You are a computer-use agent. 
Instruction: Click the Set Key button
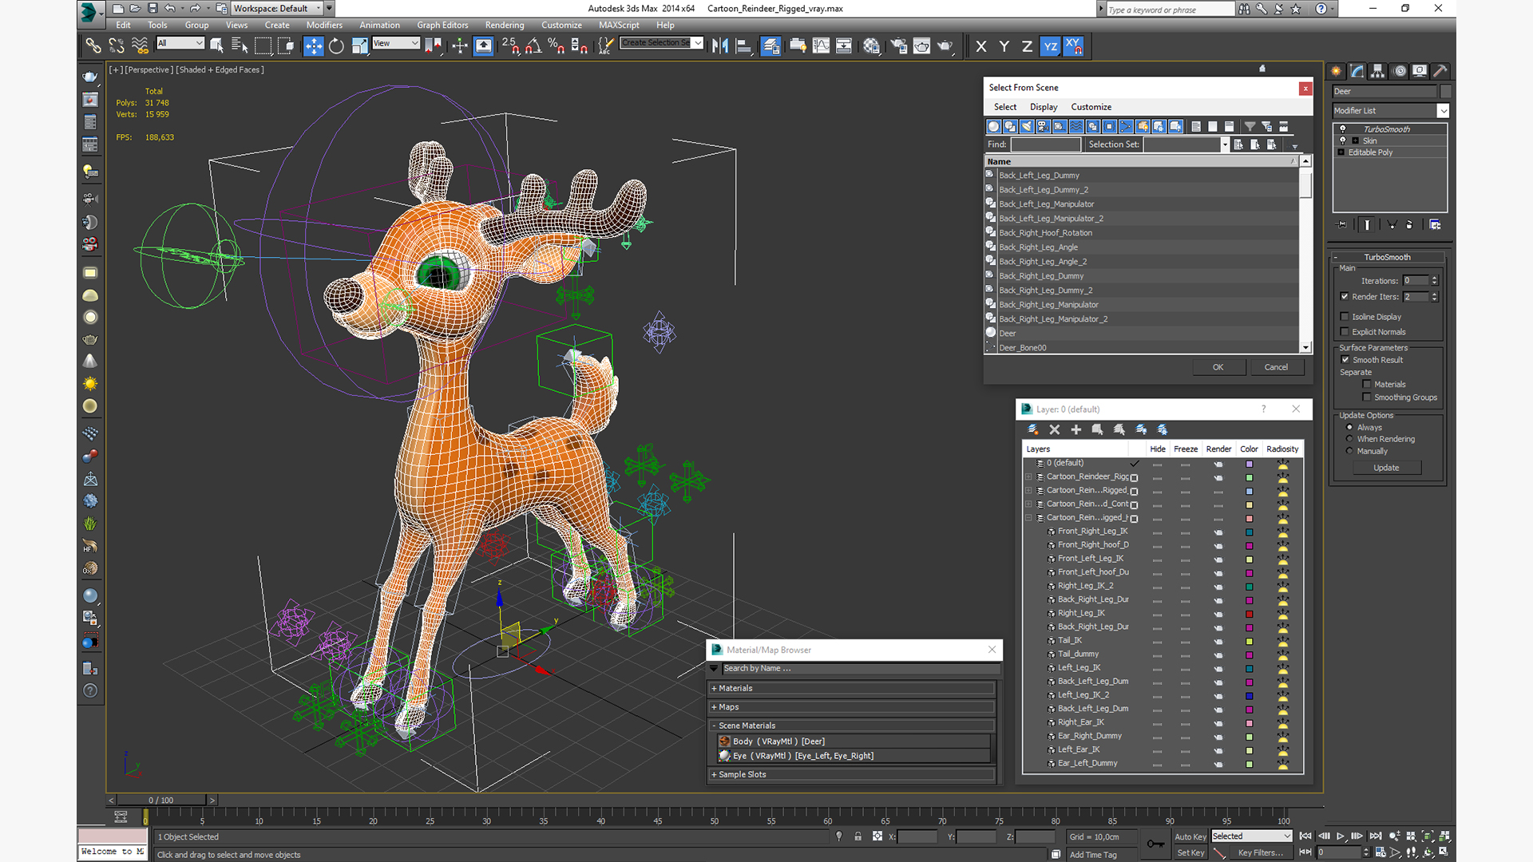pos(1190,852)
